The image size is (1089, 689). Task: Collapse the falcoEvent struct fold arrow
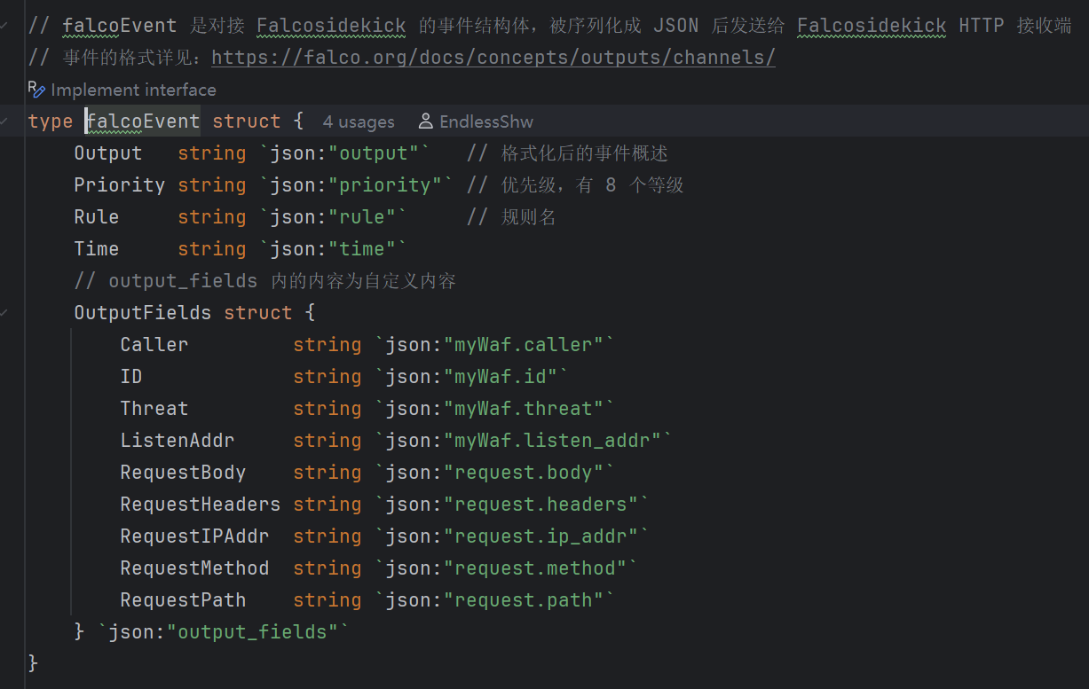pyautogui.click(x=6, y=121)
